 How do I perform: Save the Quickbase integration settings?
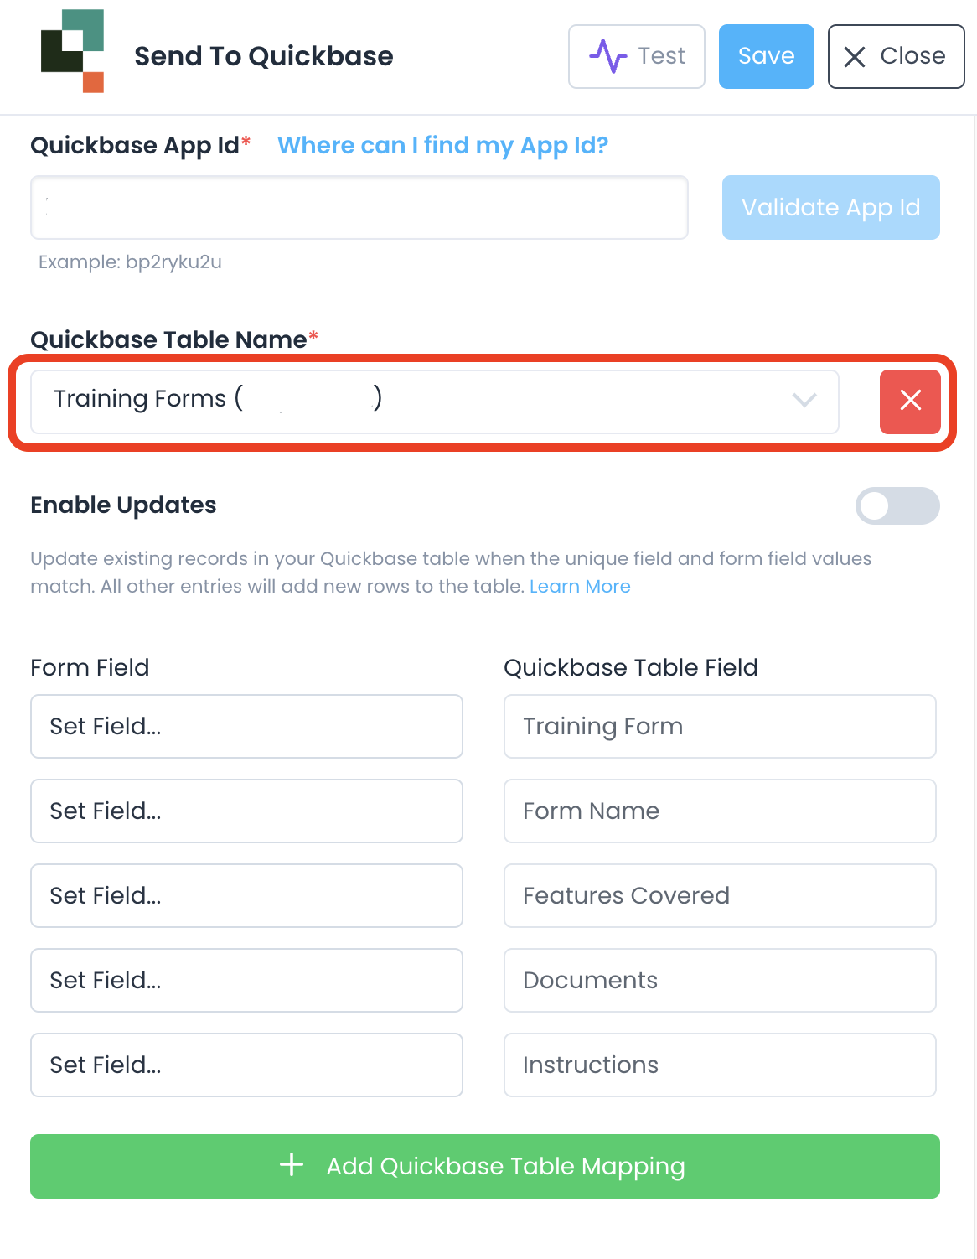[x=766, y=56]
